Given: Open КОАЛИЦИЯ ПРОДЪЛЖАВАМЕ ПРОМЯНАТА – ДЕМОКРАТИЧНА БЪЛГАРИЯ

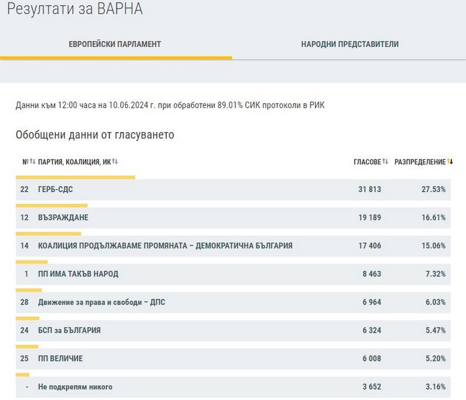Looking at the screenshot, I should 165,246.
